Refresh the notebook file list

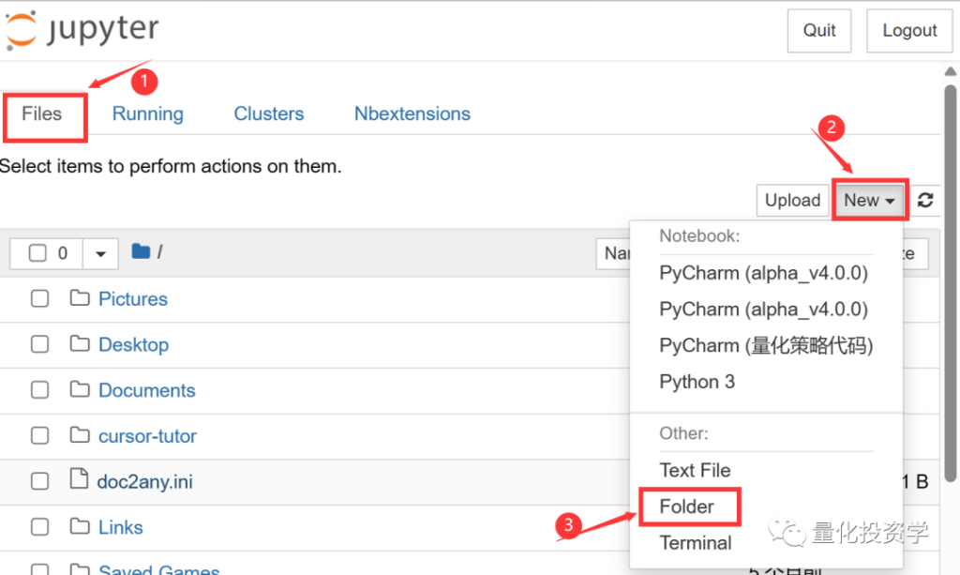pyautogui.click(x=925, y=200)
